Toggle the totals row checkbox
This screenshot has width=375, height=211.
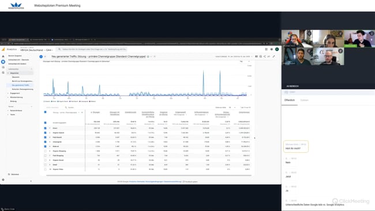click(x=45, y=123)
